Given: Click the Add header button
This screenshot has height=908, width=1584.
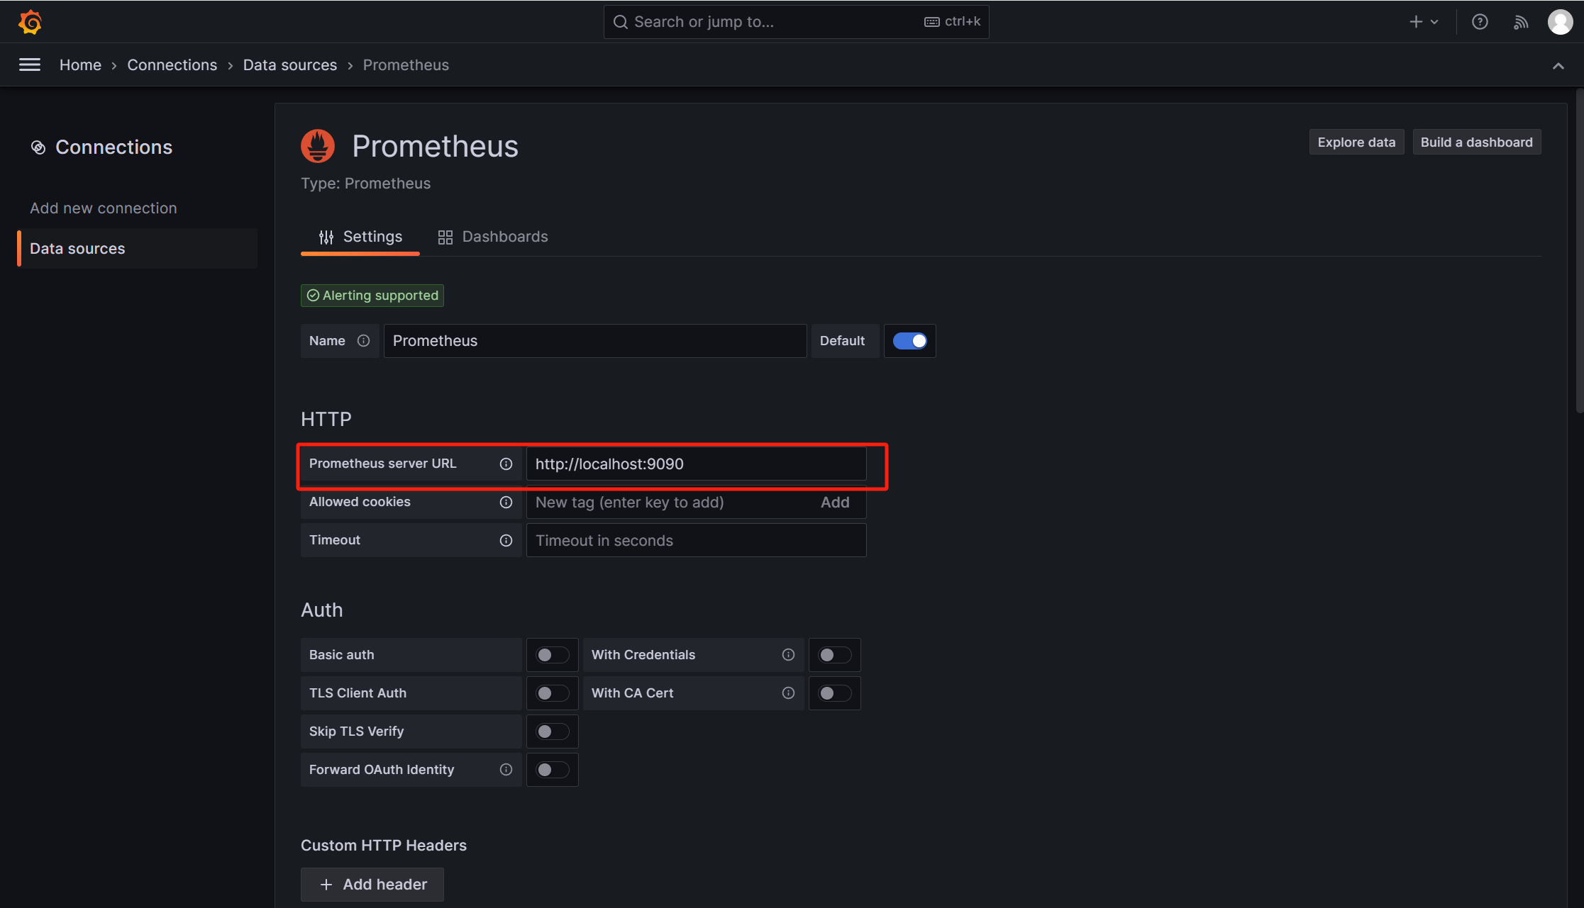Looking at the screenshot, I should [372, 885].
